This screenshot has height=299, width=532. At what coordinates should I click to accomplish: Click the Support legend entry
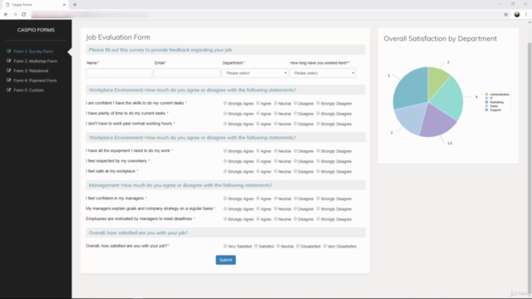(x=493, y=110)
